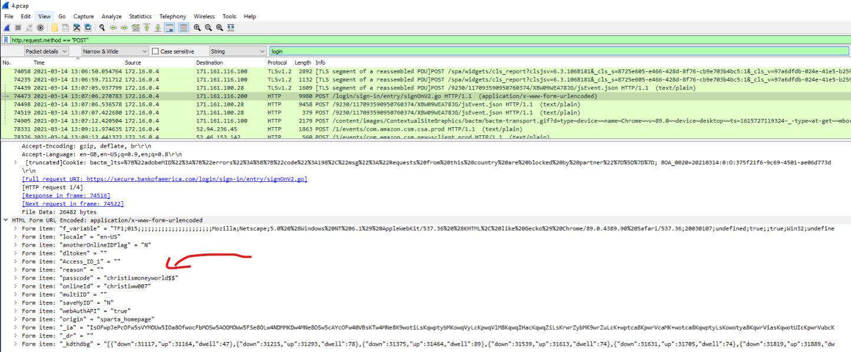Toggle the colorize packet list icon

click(x=183, y=28)
